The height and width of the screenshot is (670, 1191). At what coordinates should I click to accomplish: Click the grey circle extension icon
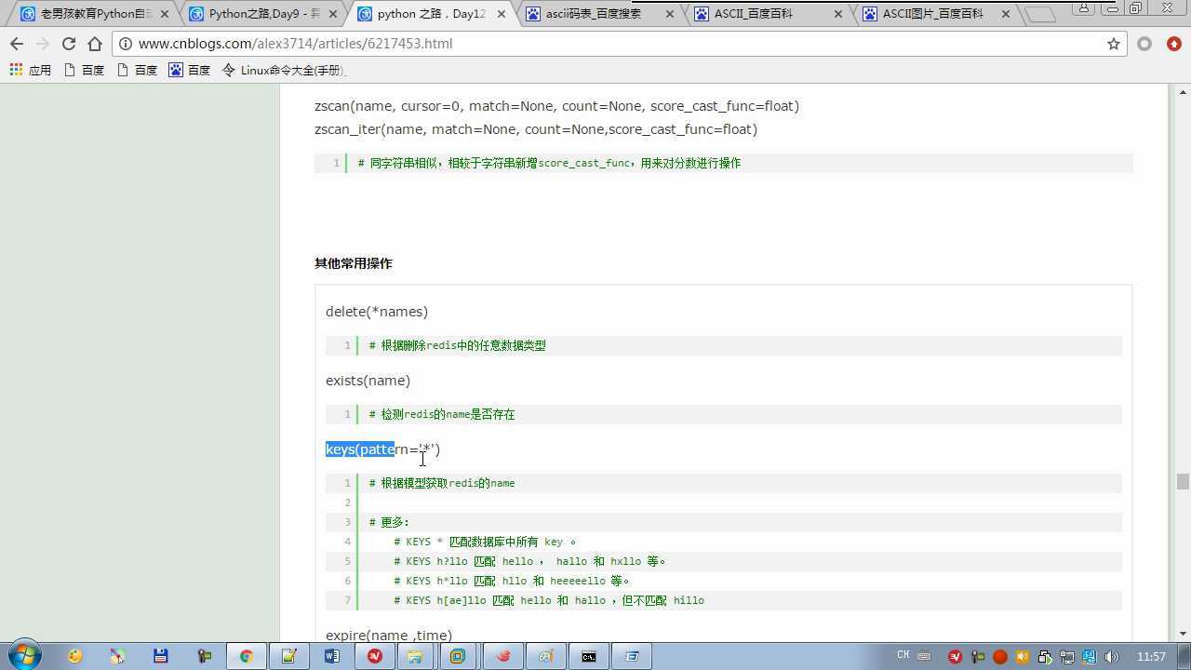1144,44
